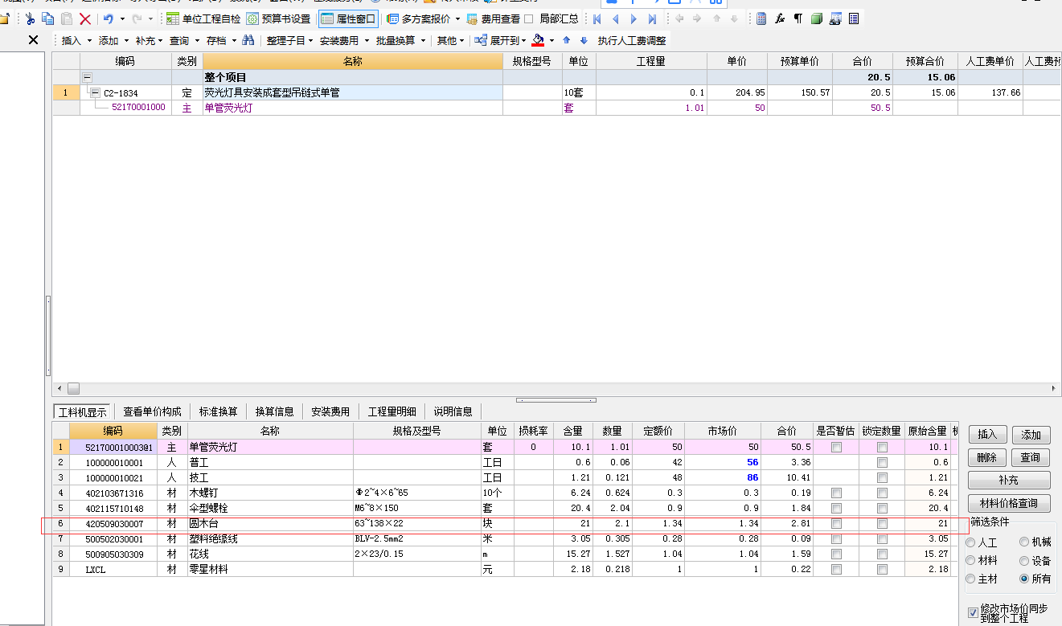
Task: Open the calculator icon
Action: pos(761,18)
